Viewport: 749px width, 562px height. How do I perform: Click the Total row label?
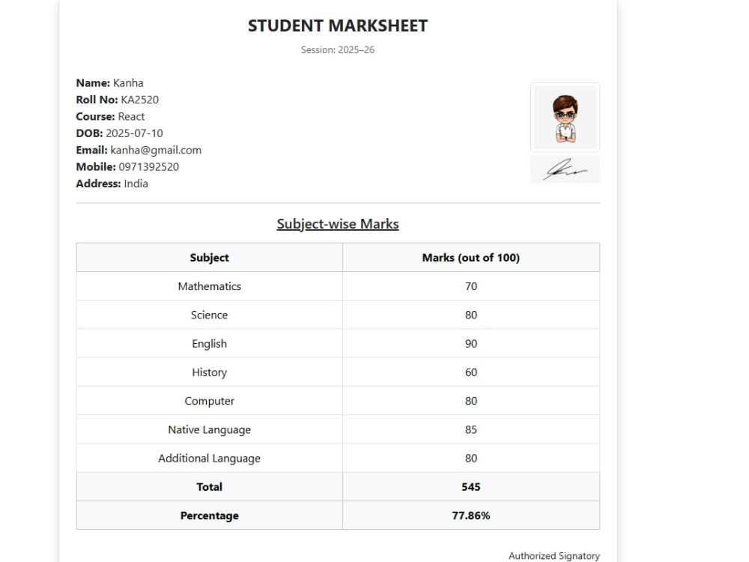(209, 487)
